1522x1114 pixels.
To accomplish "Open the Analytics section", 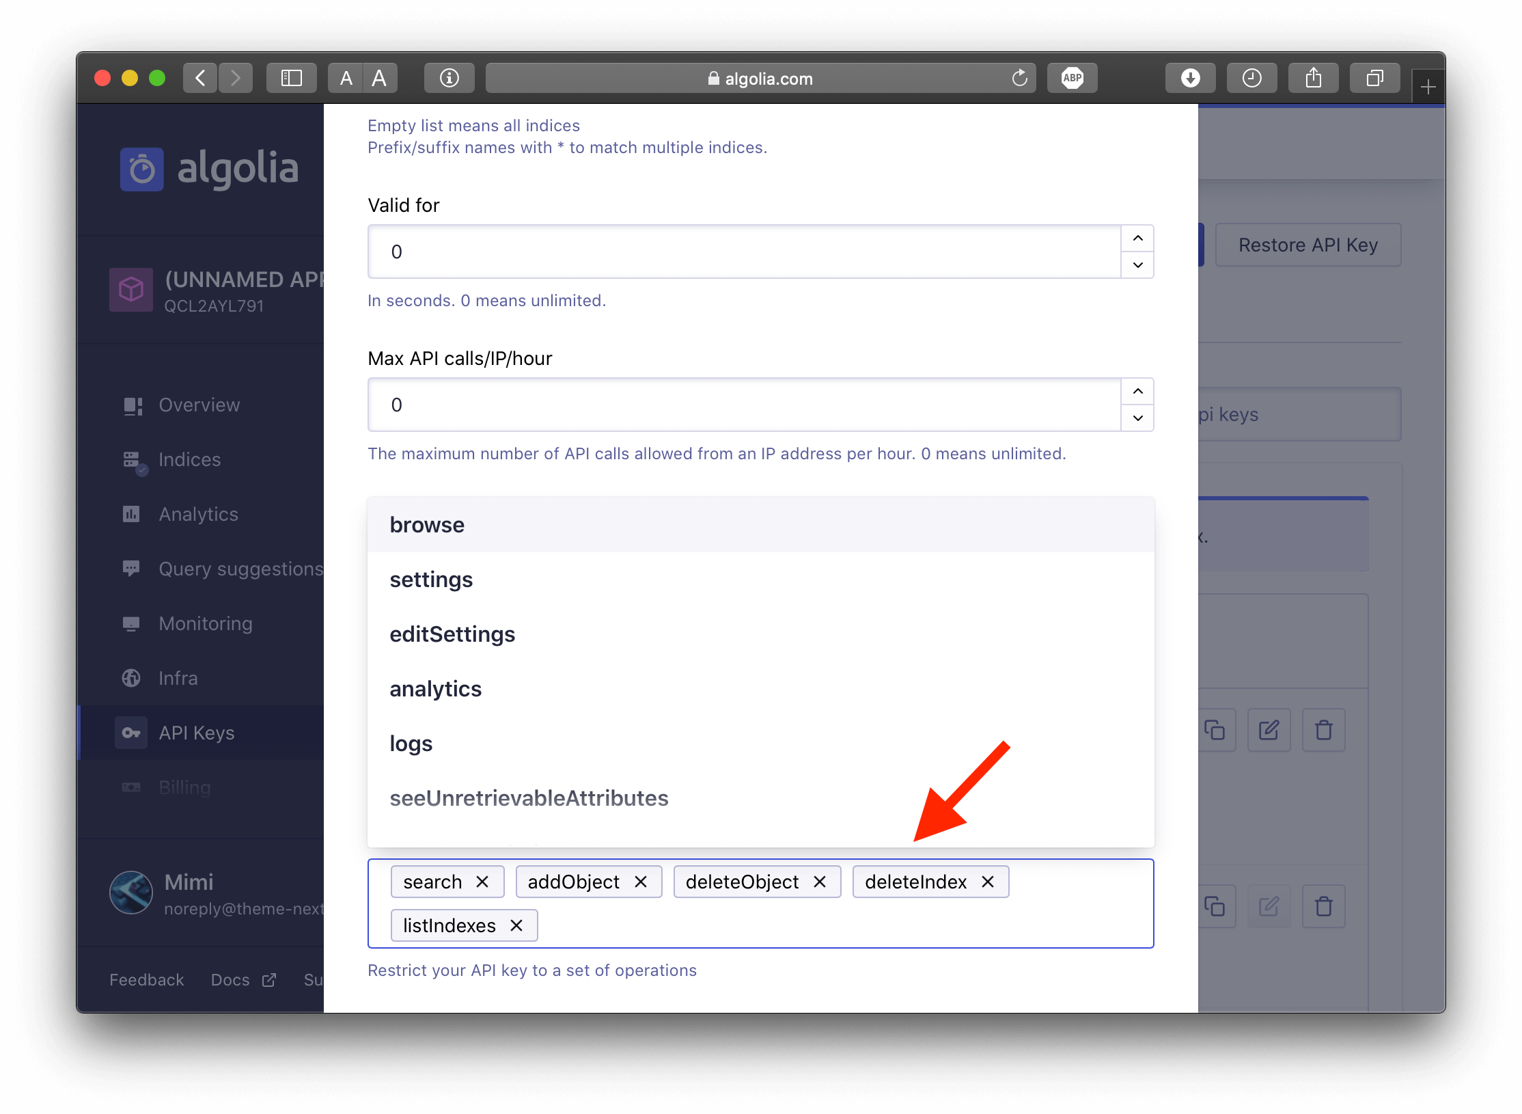I will (x=197, y=514).
